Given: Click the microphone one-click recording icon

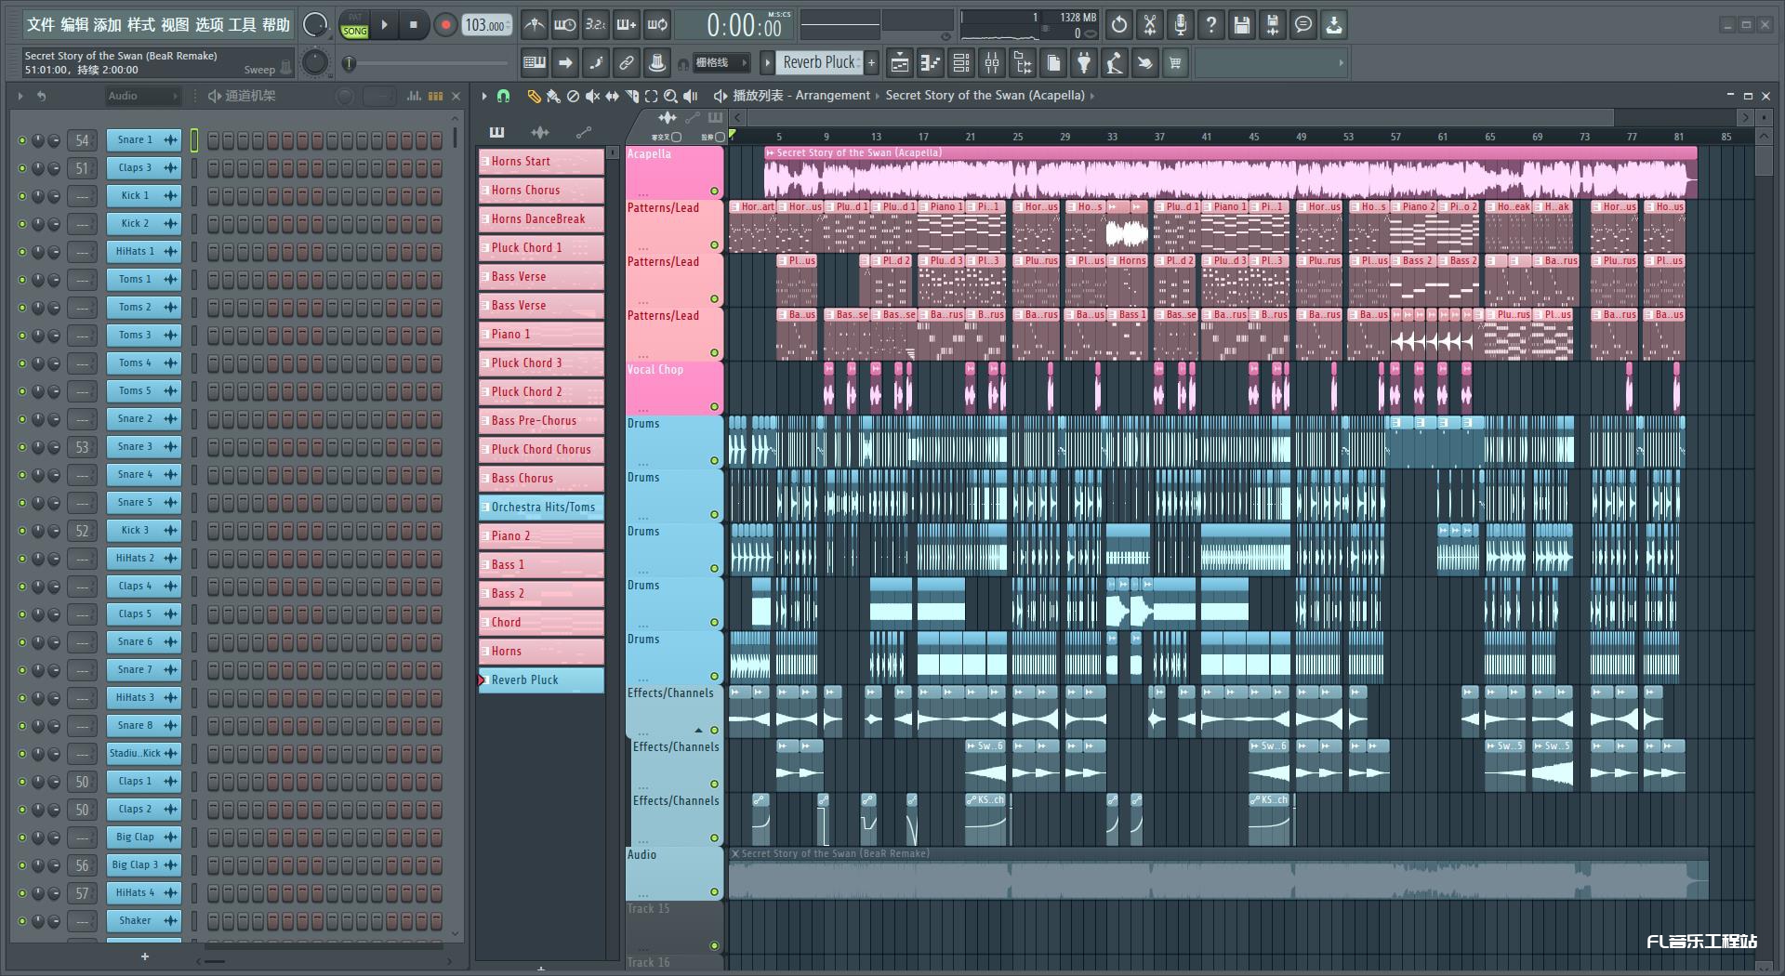Looking at the screenshot, I should [x=1181, y=25].
